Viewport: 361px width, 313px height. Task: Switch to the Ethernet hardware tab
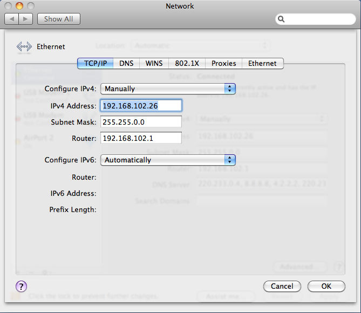pos(262,63)
